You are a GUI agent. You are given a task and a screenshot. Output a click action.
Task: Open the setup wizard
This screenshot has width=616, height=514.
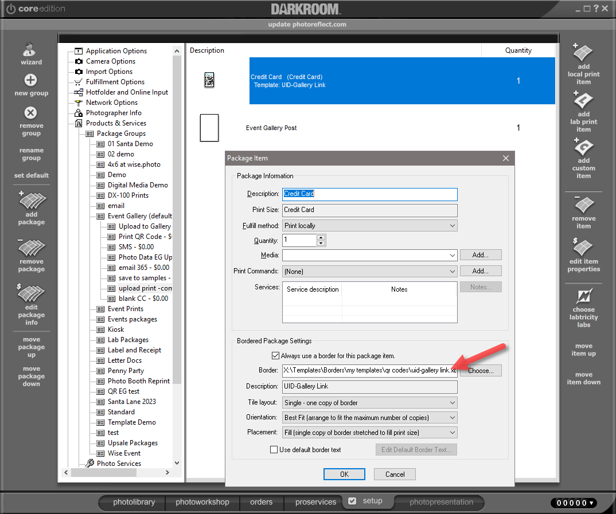pyautogui.click(x=31, y=53)
